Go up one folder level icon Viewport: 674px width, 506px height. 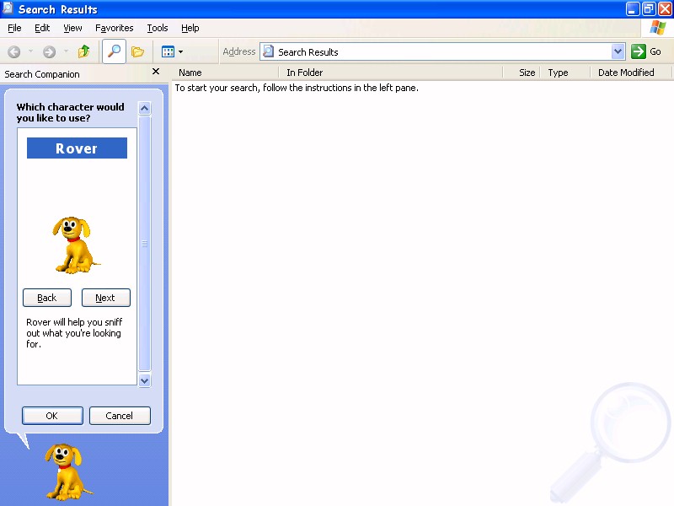tap(83, 51)
